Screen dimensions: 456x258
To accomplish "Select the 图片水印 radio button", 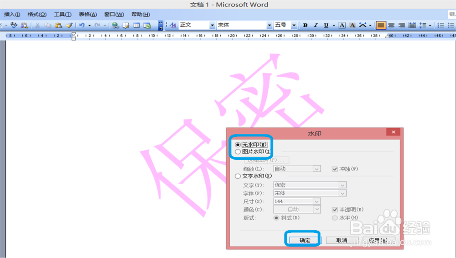I will (x=238, y=151).
